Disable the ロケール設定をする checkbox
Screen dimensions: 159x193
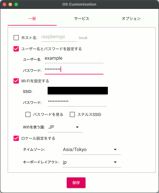(x=16, y=138)
